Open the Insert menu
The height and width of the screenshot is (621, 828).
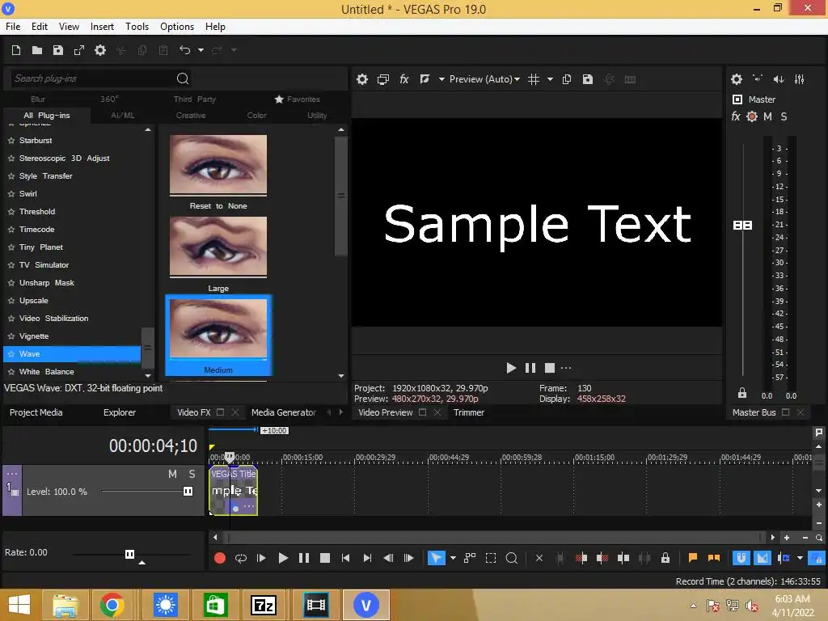[102, 27]
